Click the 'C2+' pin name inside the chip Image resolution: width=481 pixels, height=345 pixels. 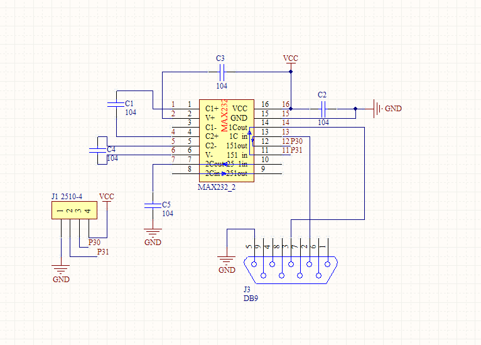pyautogui.click(x=212, y=136)
